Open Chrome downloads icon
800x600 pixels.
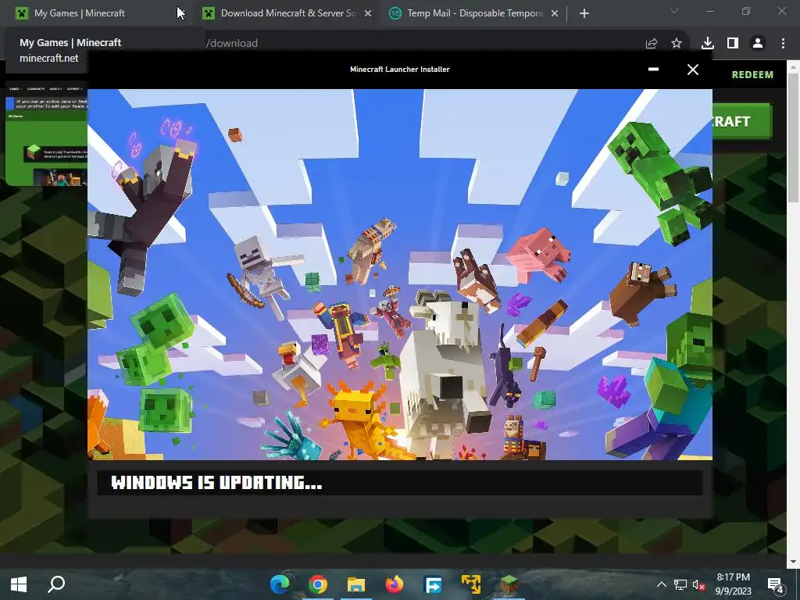707,44
